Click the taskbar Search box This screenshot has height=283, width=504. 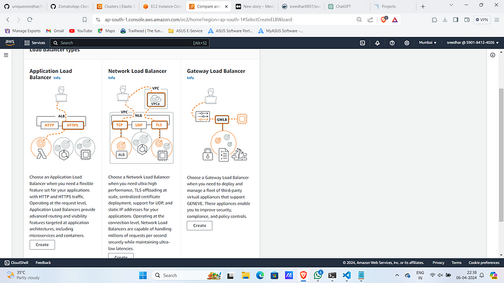[187, 275]
